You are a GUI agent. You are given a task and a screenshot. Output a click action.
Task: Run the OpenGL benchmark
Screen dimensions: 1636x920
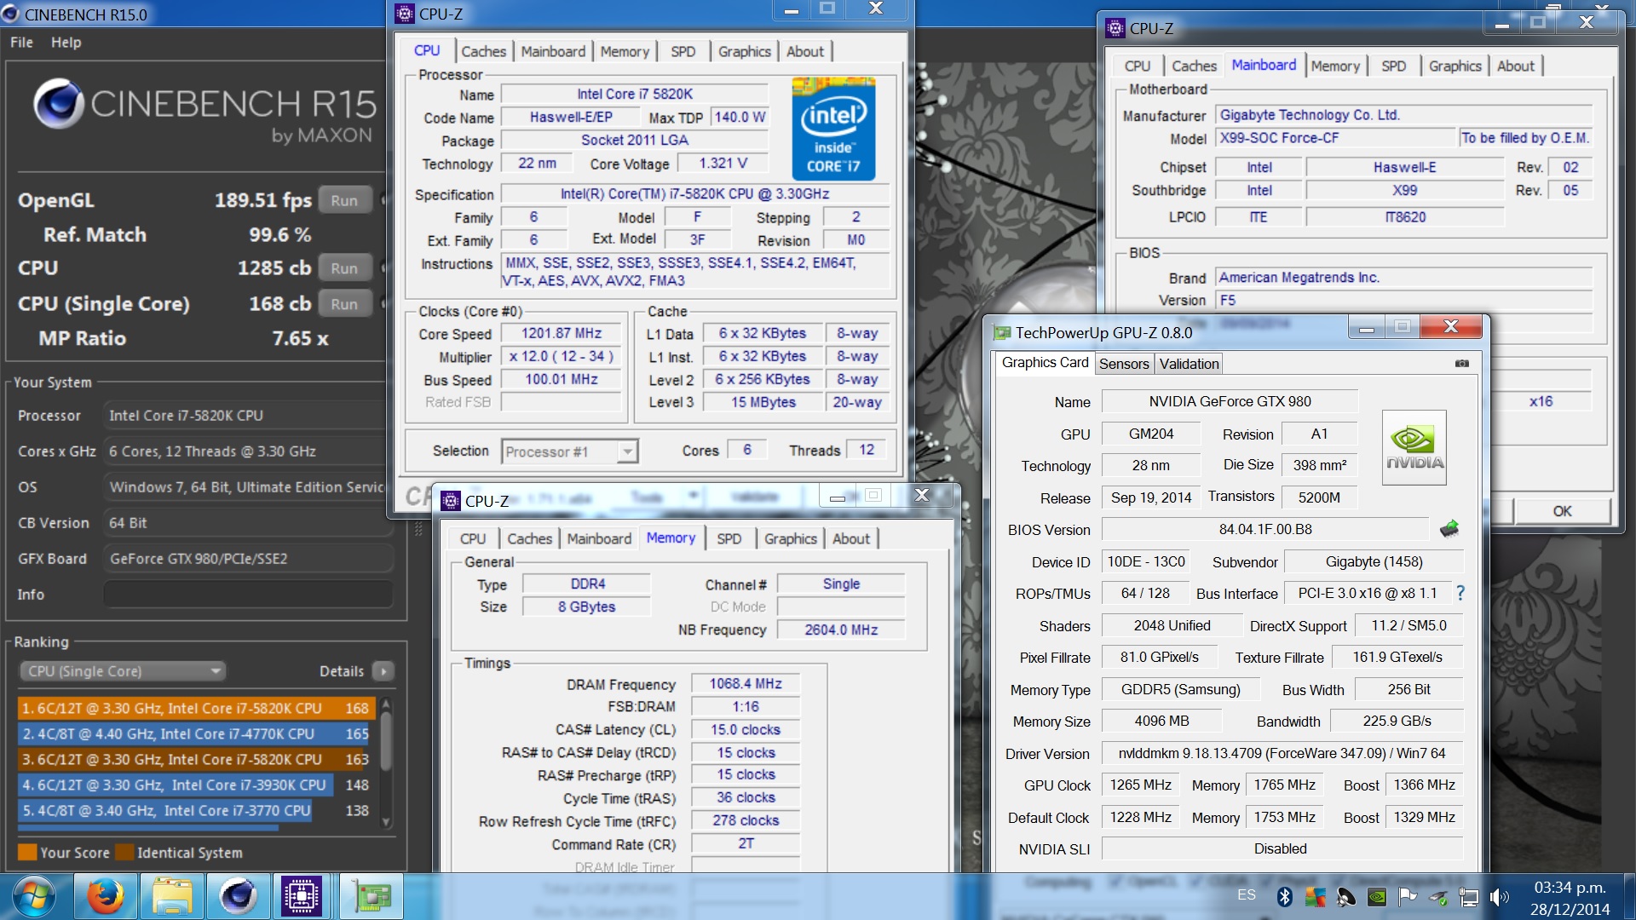click(344, 200)
